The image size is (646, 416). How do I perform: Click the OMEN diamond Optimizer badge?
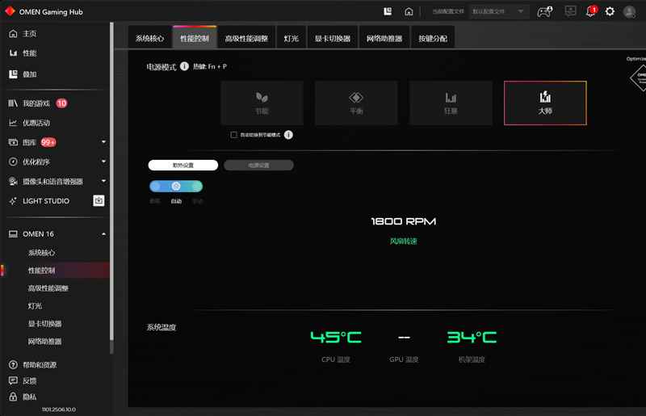pos(639,77)
